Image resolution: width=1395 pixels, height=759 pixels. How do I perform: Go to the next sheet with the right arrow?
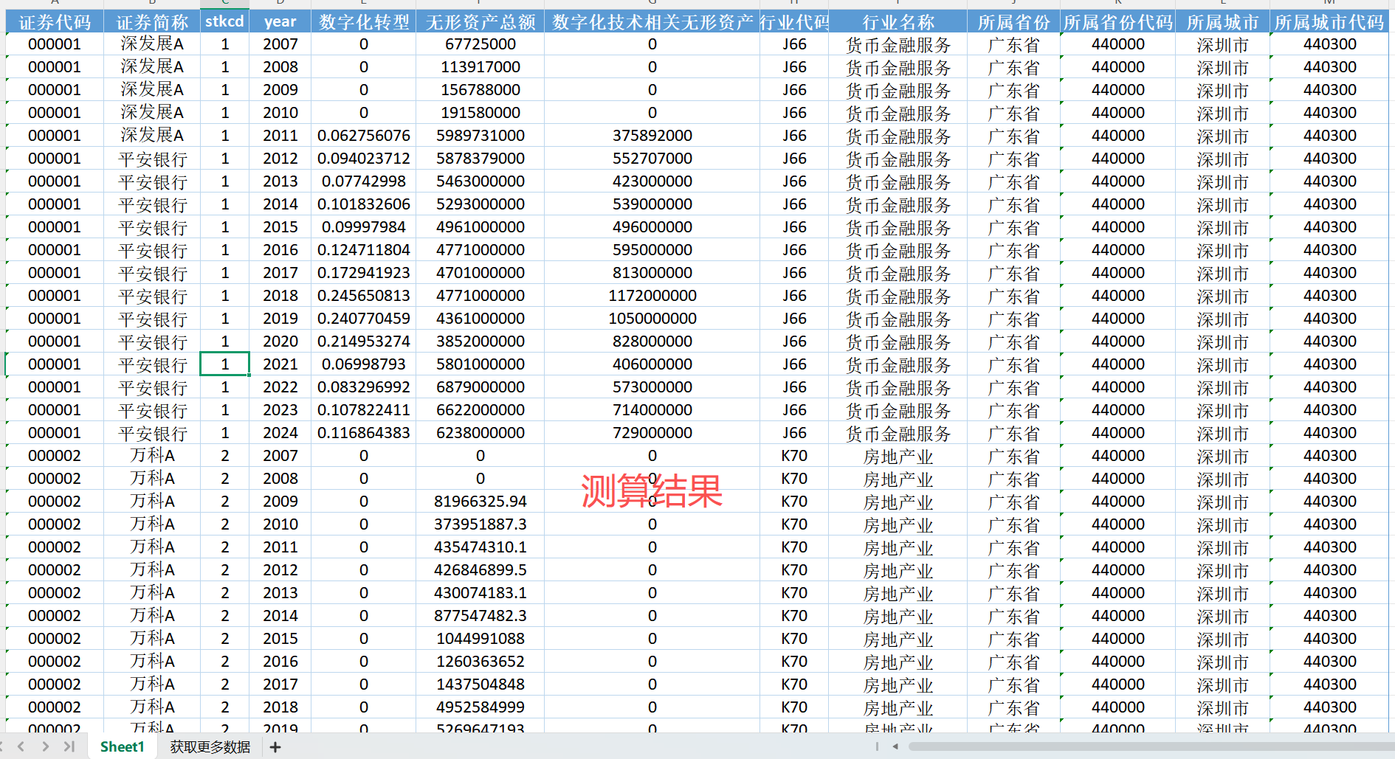pyautogui.click(x=46, y=746)
